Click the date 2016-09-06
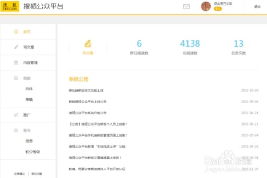This screenshot has width=267, height=178. [x=250, y=102]
